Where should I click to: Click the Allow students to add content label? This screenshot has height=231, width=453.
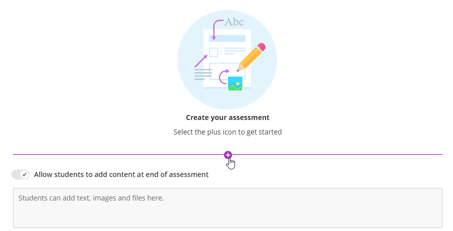(x=121, y=174)
